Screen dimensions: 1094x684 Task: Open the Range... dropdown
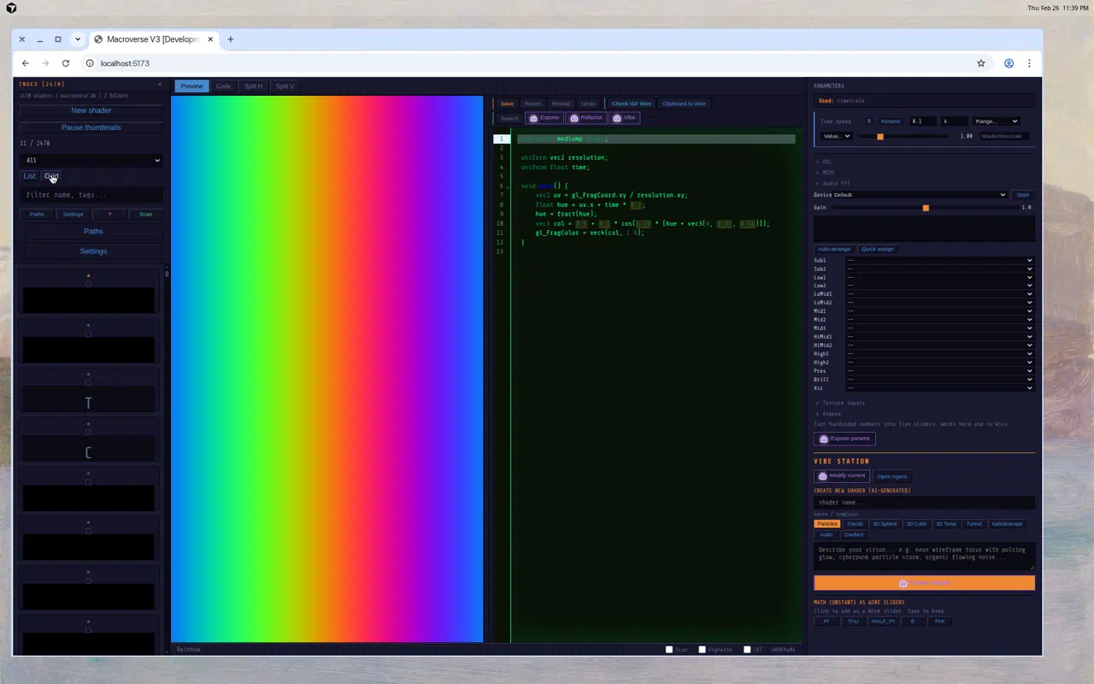tap(996, 121)
